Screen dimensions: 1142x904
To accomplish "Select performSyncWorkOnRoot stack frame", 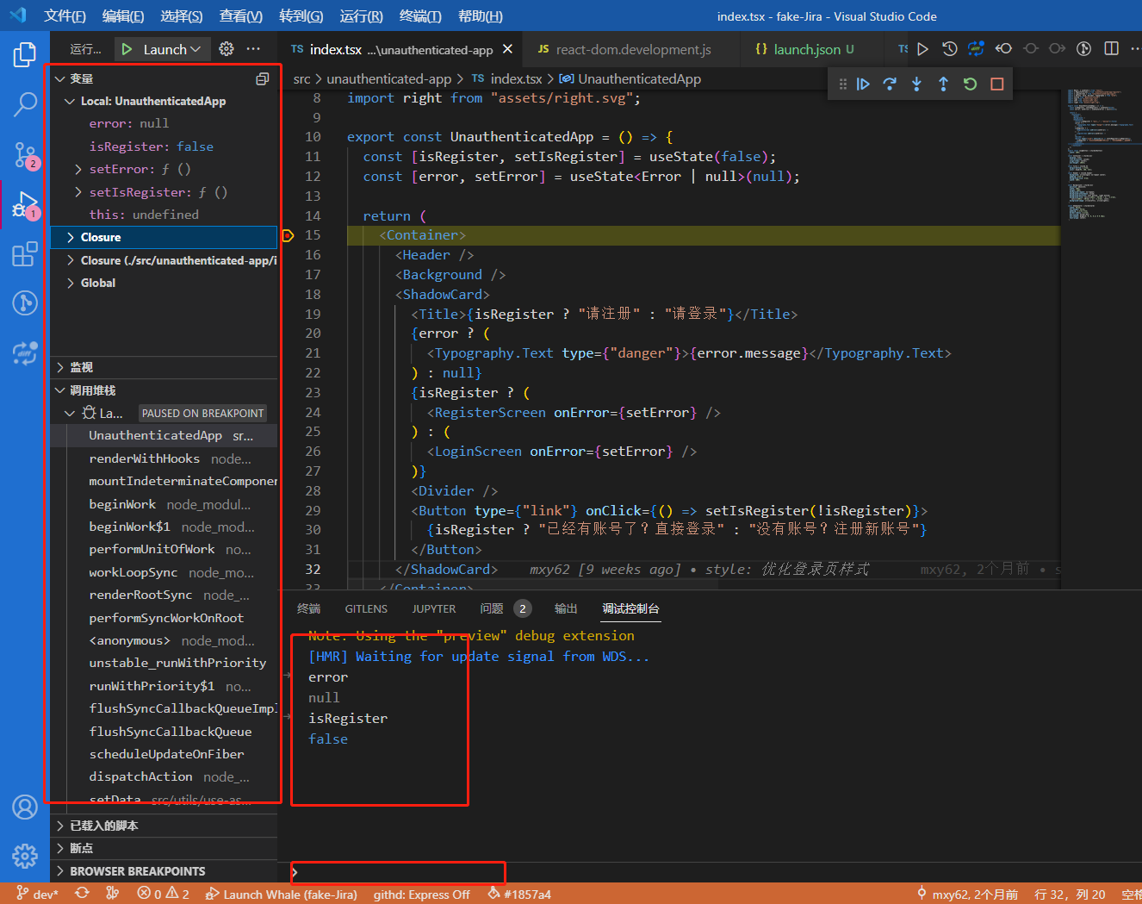I will coord(164,618).
